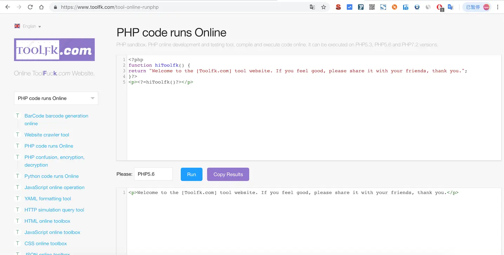Open the Fortune 'F' extension icon
The width and height of the screenshot is (504, 255).
(361, 7)
